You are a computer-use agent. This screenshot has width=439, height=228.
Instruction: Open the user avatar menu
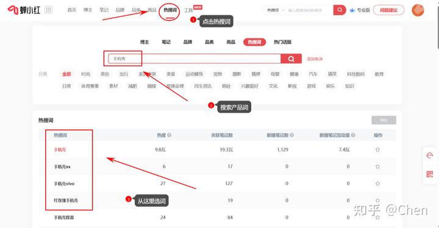[418, 10]
